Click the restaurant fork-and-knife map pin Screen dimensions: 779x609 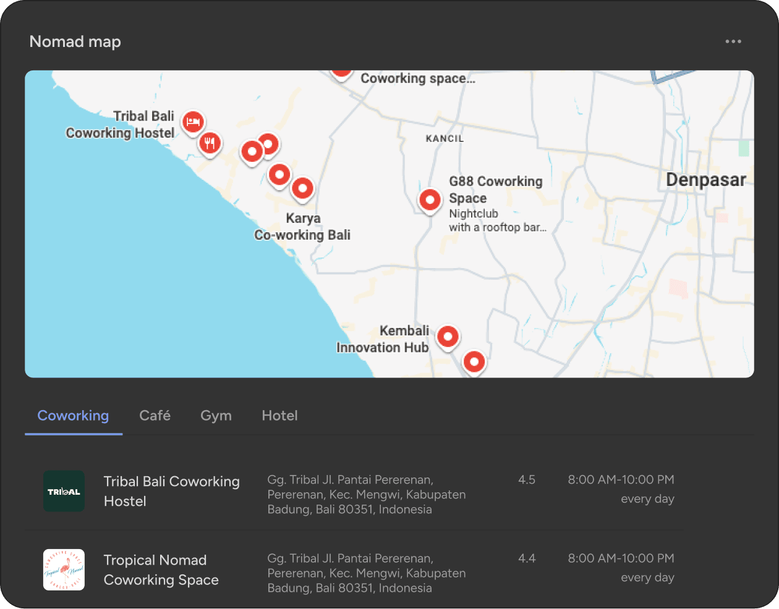[x=210, y=144]
